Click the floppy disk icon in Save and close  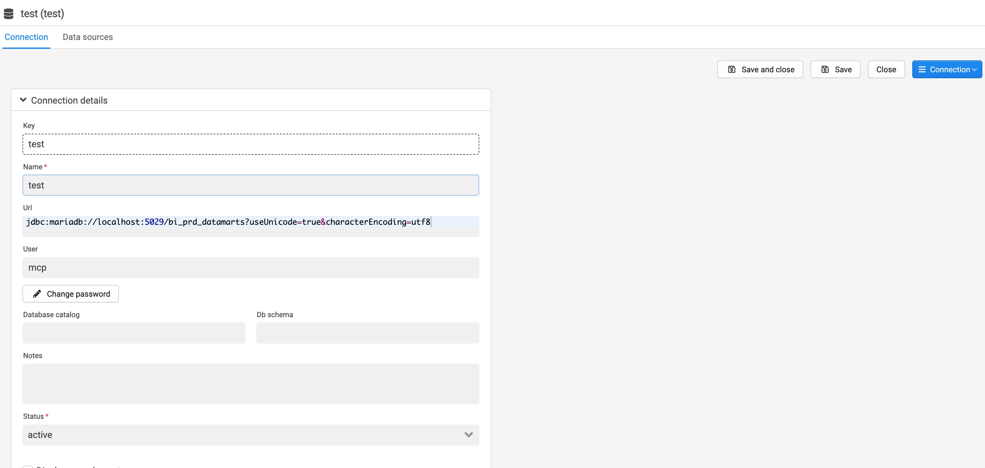(731, 70)
